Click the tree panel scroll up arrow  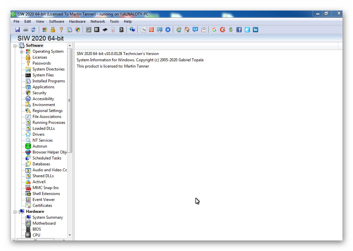click(70, 45)
